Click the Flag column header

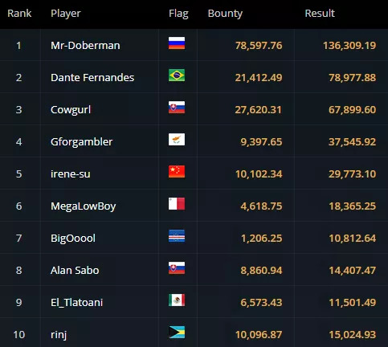click(178, 14)
